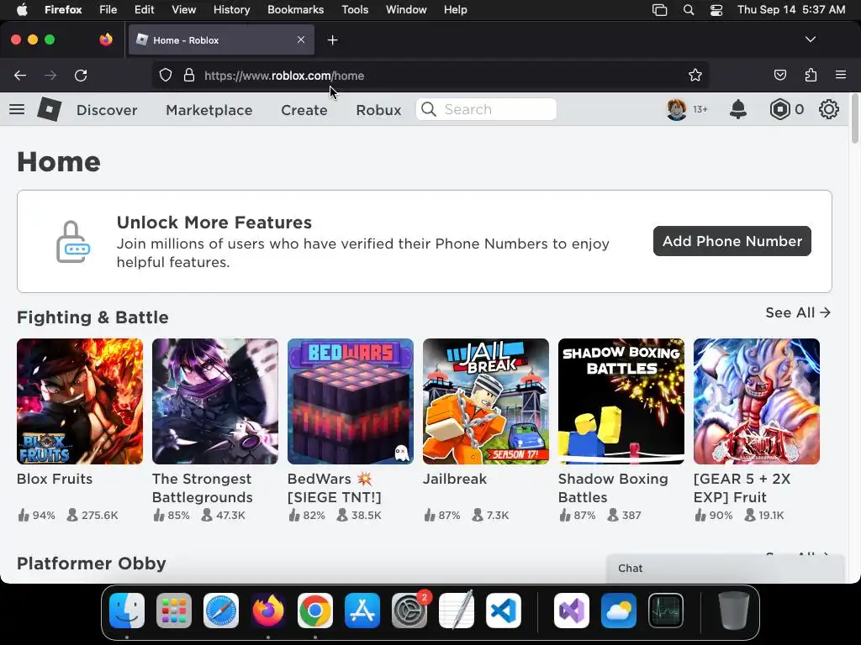Go back with the Firefox back arrow
This screenshot has width=861, height=645.
point(20,76)
